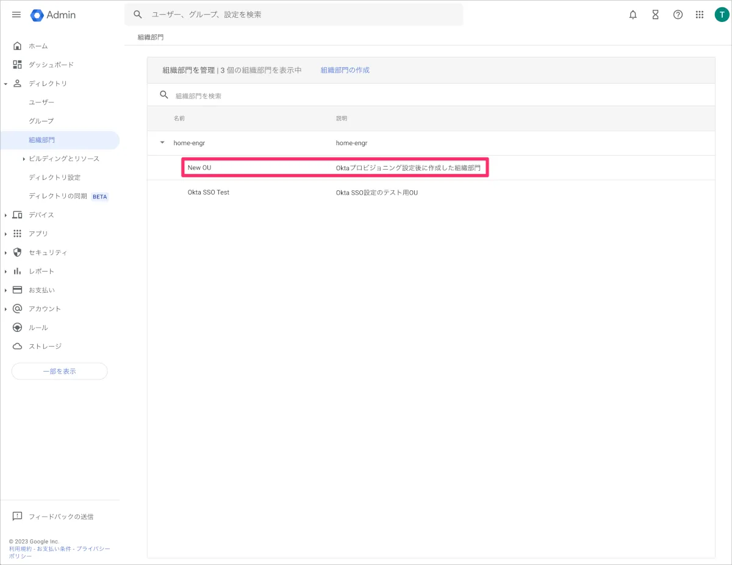Go to ダッシュボード in the sidebar
732x565 pixels.
coord(51,65)
